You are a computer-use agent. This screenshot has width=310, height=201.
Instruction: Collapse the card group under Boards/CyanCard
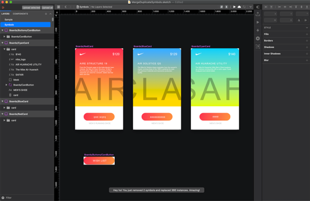point(4,49)
